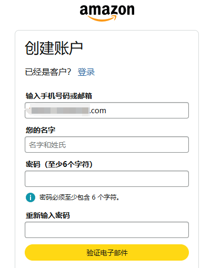Click the 名字和姓氏 placeholder text

pos(47,145)
